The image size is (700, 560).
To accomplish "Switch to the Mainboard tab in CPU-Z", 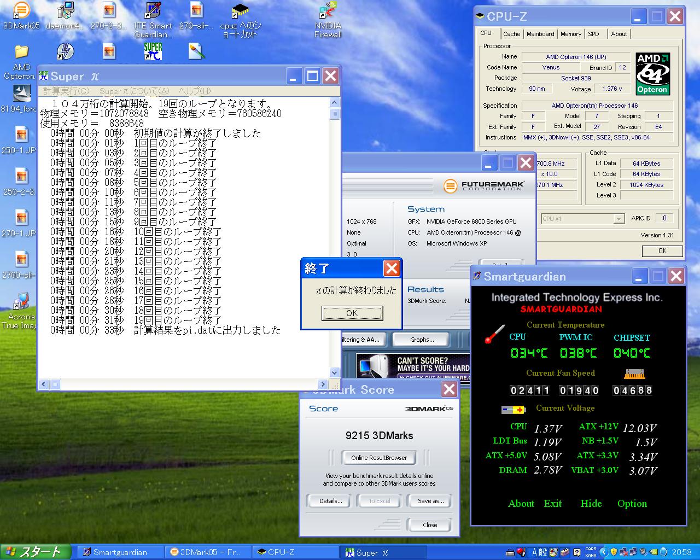I will [540, 34].
